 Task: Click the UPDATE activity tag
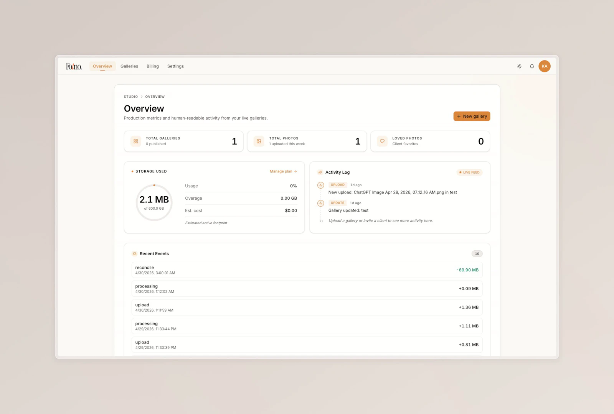[x=338, y=203]
